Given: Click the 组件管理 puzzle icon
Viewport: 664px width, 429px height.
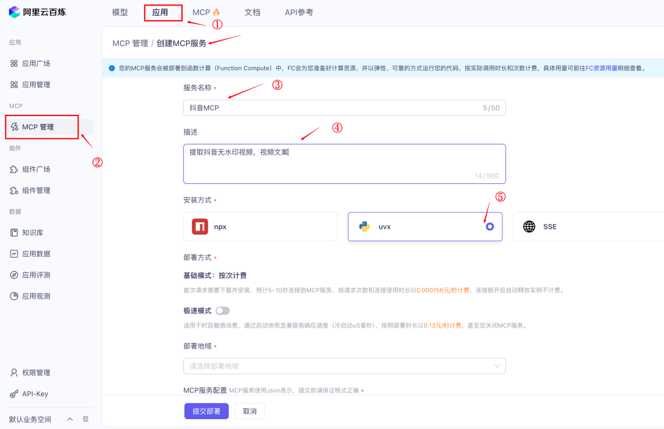Looking at the screenshot, I should tap(14, 191).
